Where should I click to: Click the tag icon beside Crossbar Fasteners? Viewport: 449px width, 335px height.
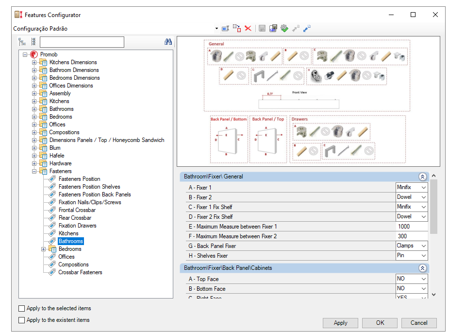coord(52,272)
